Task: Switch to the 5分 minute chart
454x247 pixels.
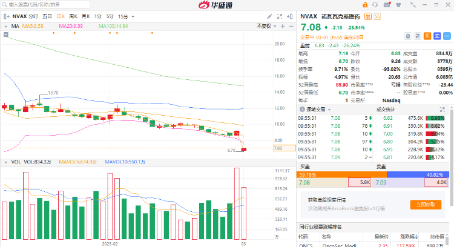Action: [110, 16]
